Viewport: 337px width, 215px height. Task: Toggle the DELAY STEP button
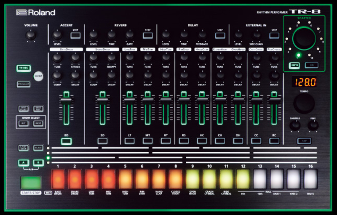(220, 35)
